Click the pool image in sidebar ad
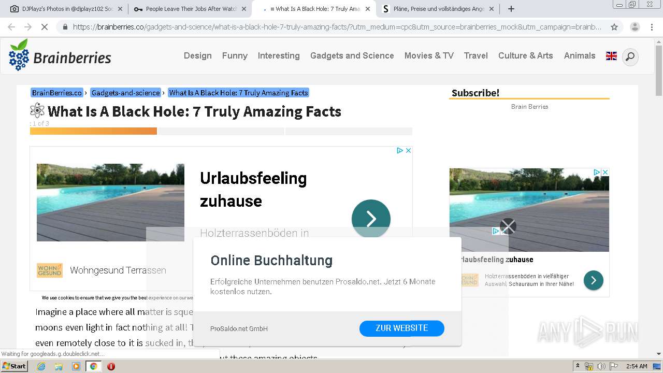The height and width of the screenshot is (373, 663). [529, 210]
